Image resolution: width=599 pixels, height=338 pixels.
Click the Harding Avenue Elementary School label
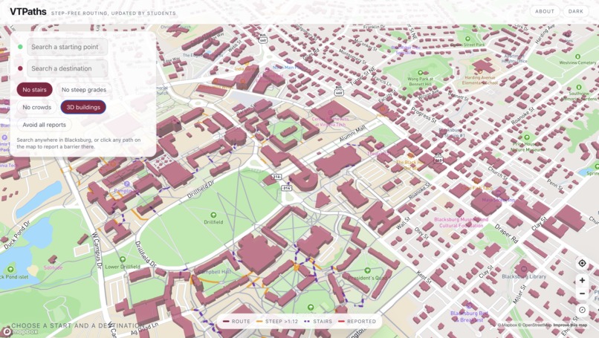[480, 79]
